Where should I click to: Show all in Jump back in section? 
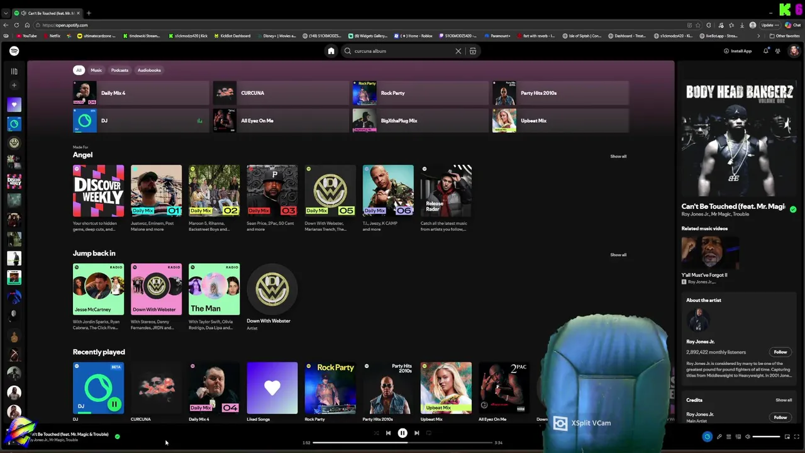[x=618, y=255]
